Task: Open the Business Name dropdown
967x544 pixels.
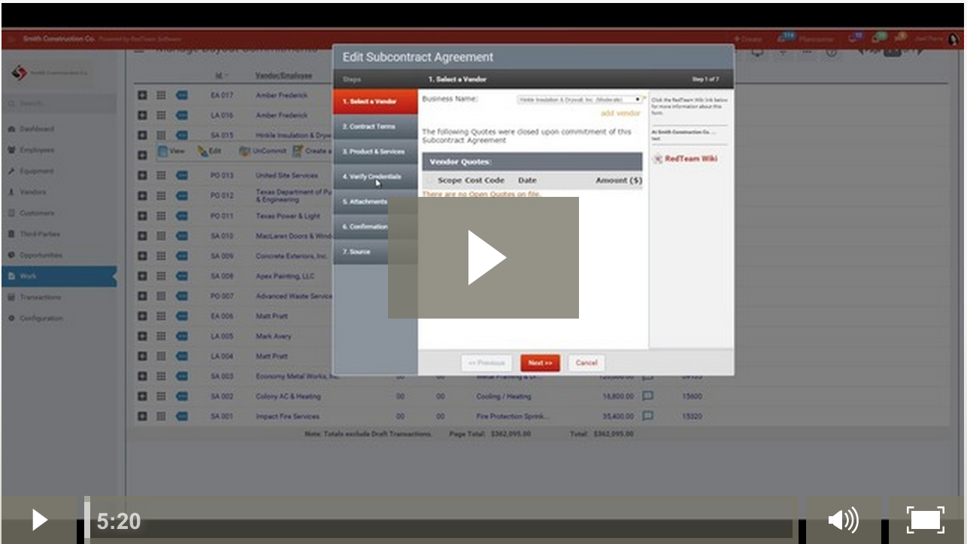Action: coord(579,99)
